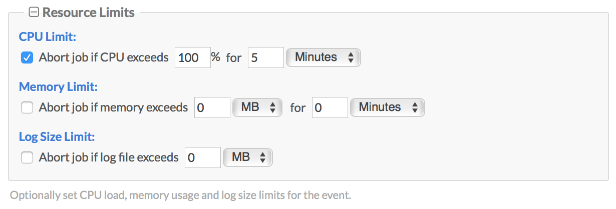Uncheck the CPU abort job checkbox
Viewport: 616px width, 209px height.
27,57
